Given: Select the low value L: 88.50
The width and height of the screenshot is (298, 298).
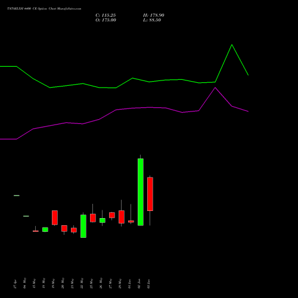Looking at the screenshot, I should pyautogui.click(x=152, y=20).
